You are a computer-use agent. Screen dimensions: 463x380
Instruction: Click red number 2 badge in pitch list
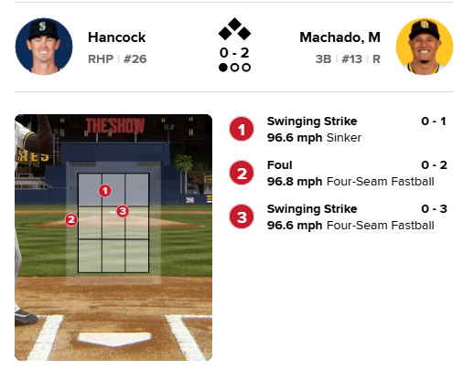(x=242, y=173)
